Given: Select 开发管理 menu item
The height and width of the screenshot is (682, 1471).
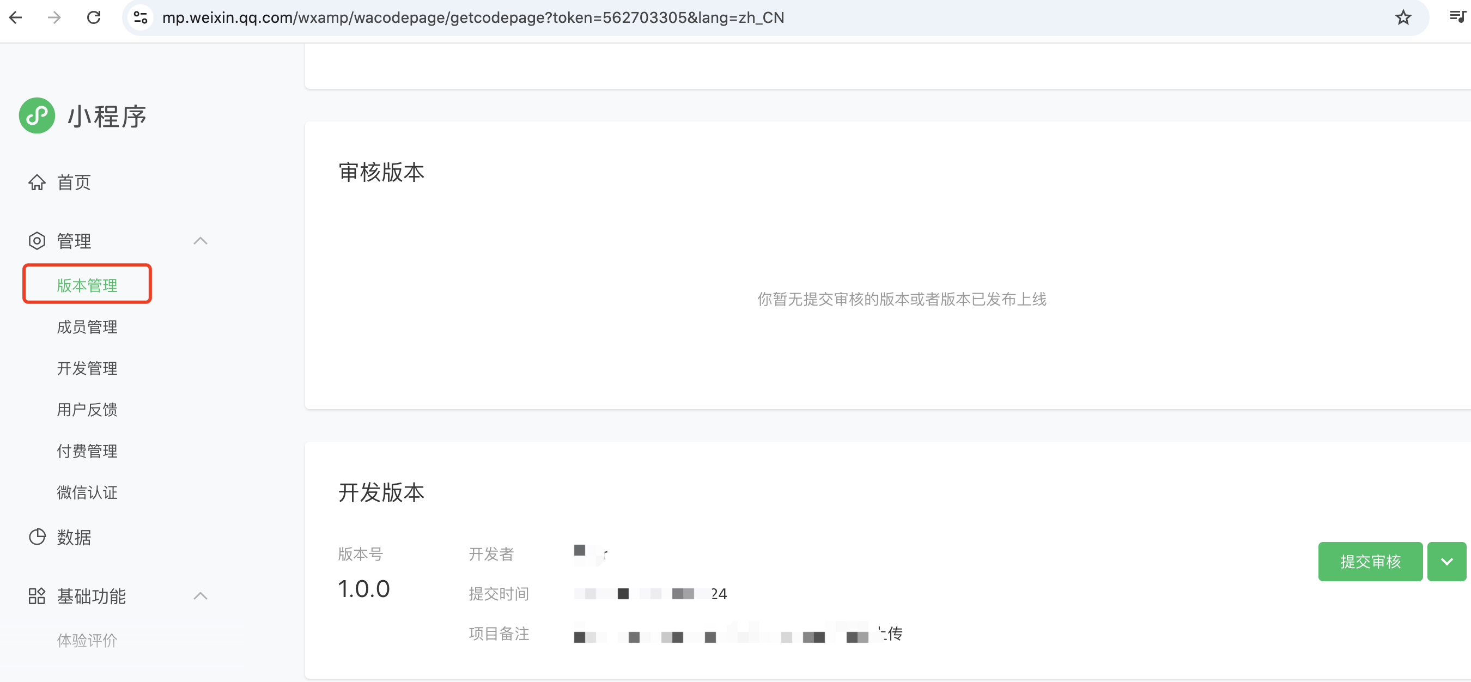Looking at the screenshot, I should (87, 368).
